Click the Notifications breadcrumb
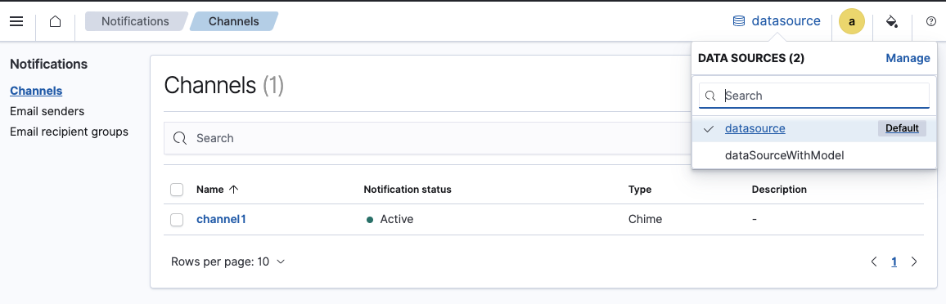Screen dimensions: 946x304 tap(135, 22)
